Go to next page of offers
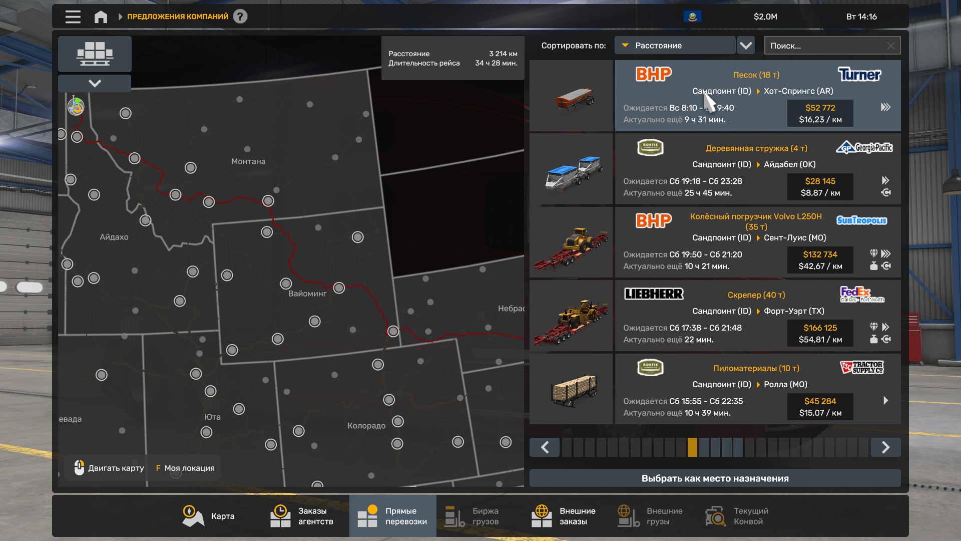 (885, 447)
